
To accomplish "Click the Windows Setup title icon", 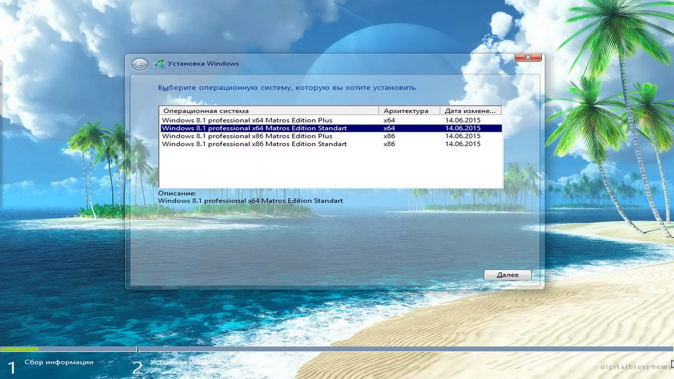I will (x=159, y=64).
